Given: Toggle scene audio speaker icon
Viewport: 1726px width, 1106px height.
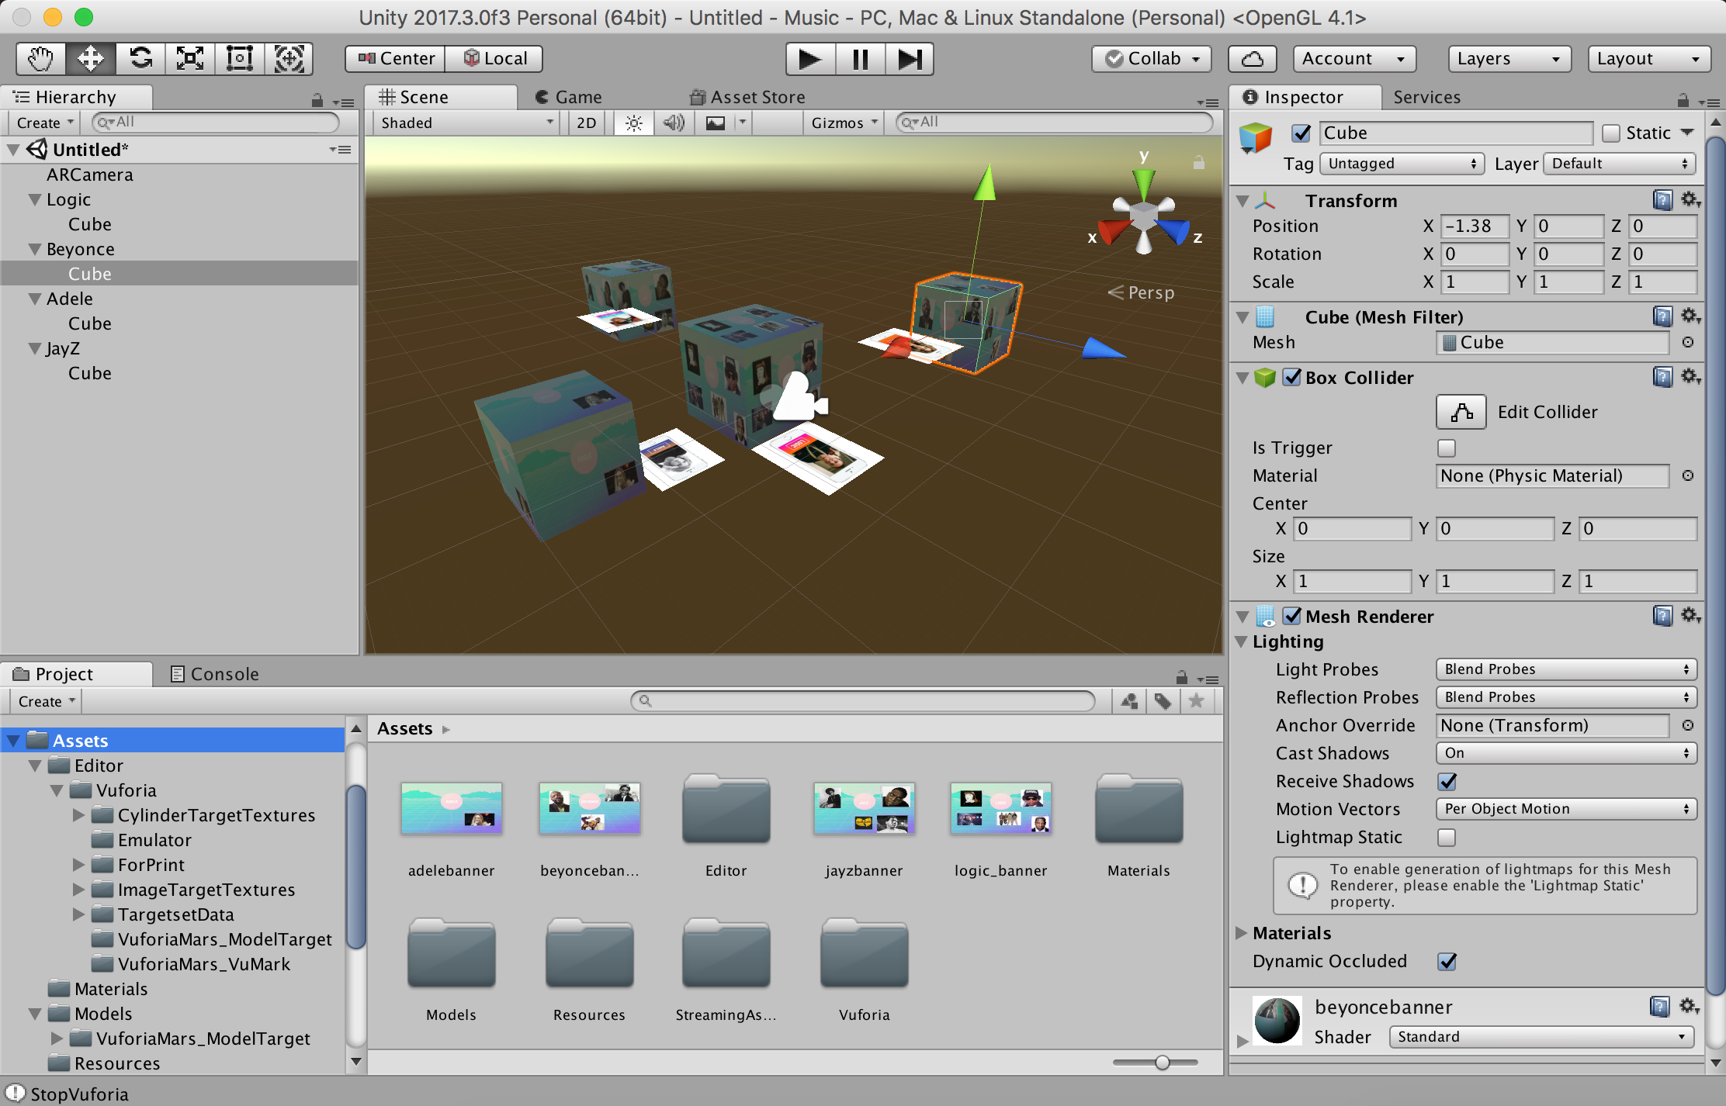Looking at the screenshot, I should coord(674,123).
